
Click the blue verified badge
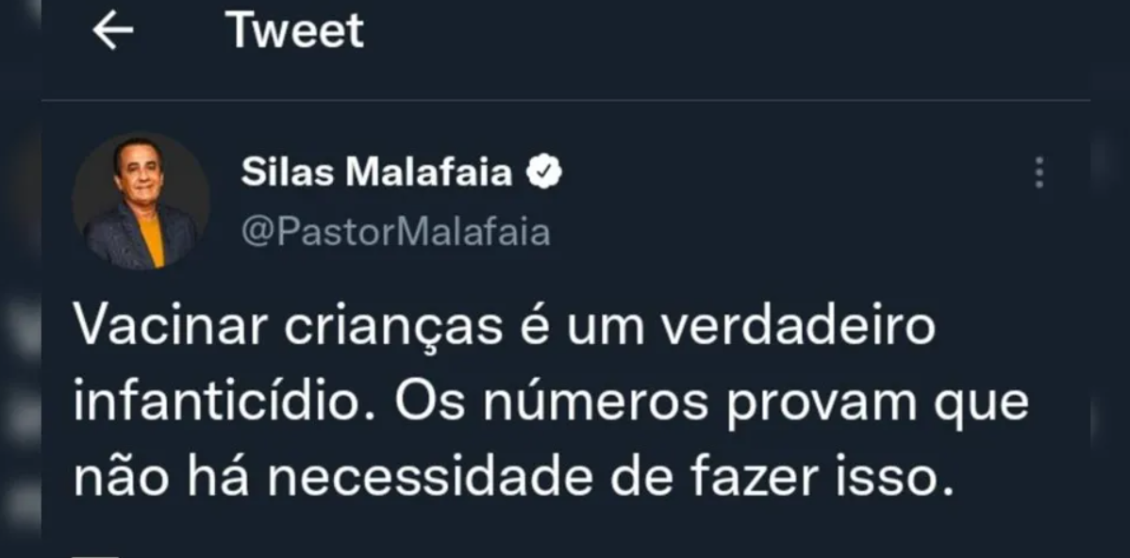[x=544, y=172]
